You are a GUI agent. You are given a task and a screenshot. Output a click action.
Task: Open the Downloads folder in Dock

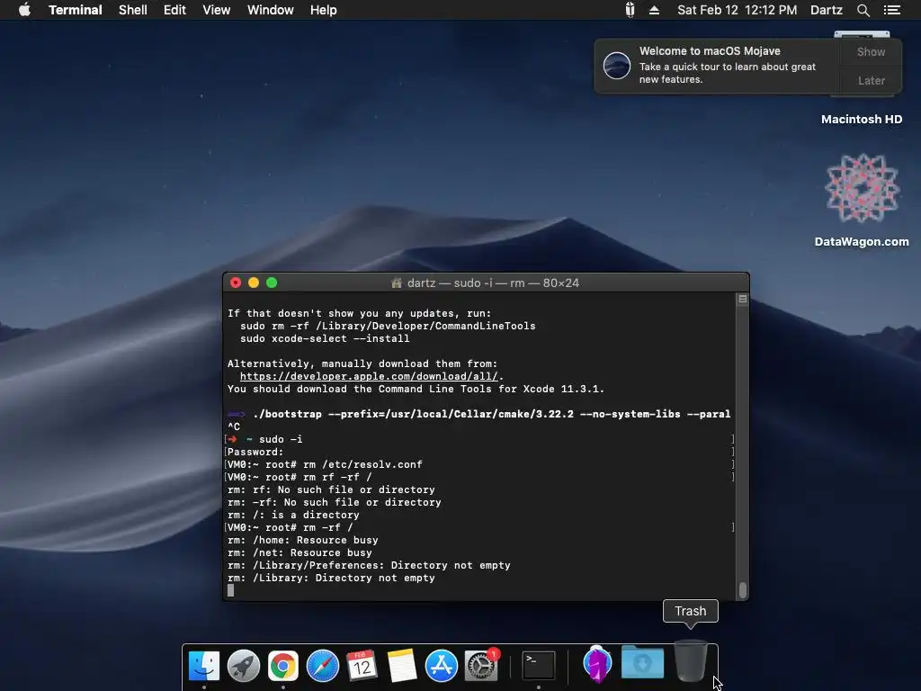tap(642, 663)
